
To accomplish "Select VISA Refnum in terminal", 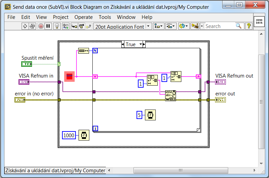I will click(x=24, y=82).
